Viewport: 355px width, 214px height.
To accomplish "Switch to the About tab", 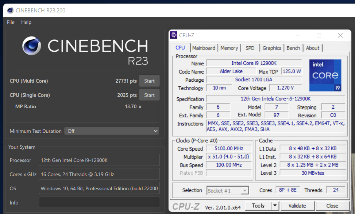I will (x=312, y=48).
